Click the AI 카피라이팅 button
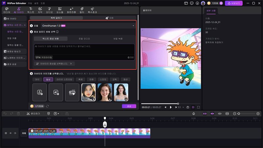 pos(44,57)
